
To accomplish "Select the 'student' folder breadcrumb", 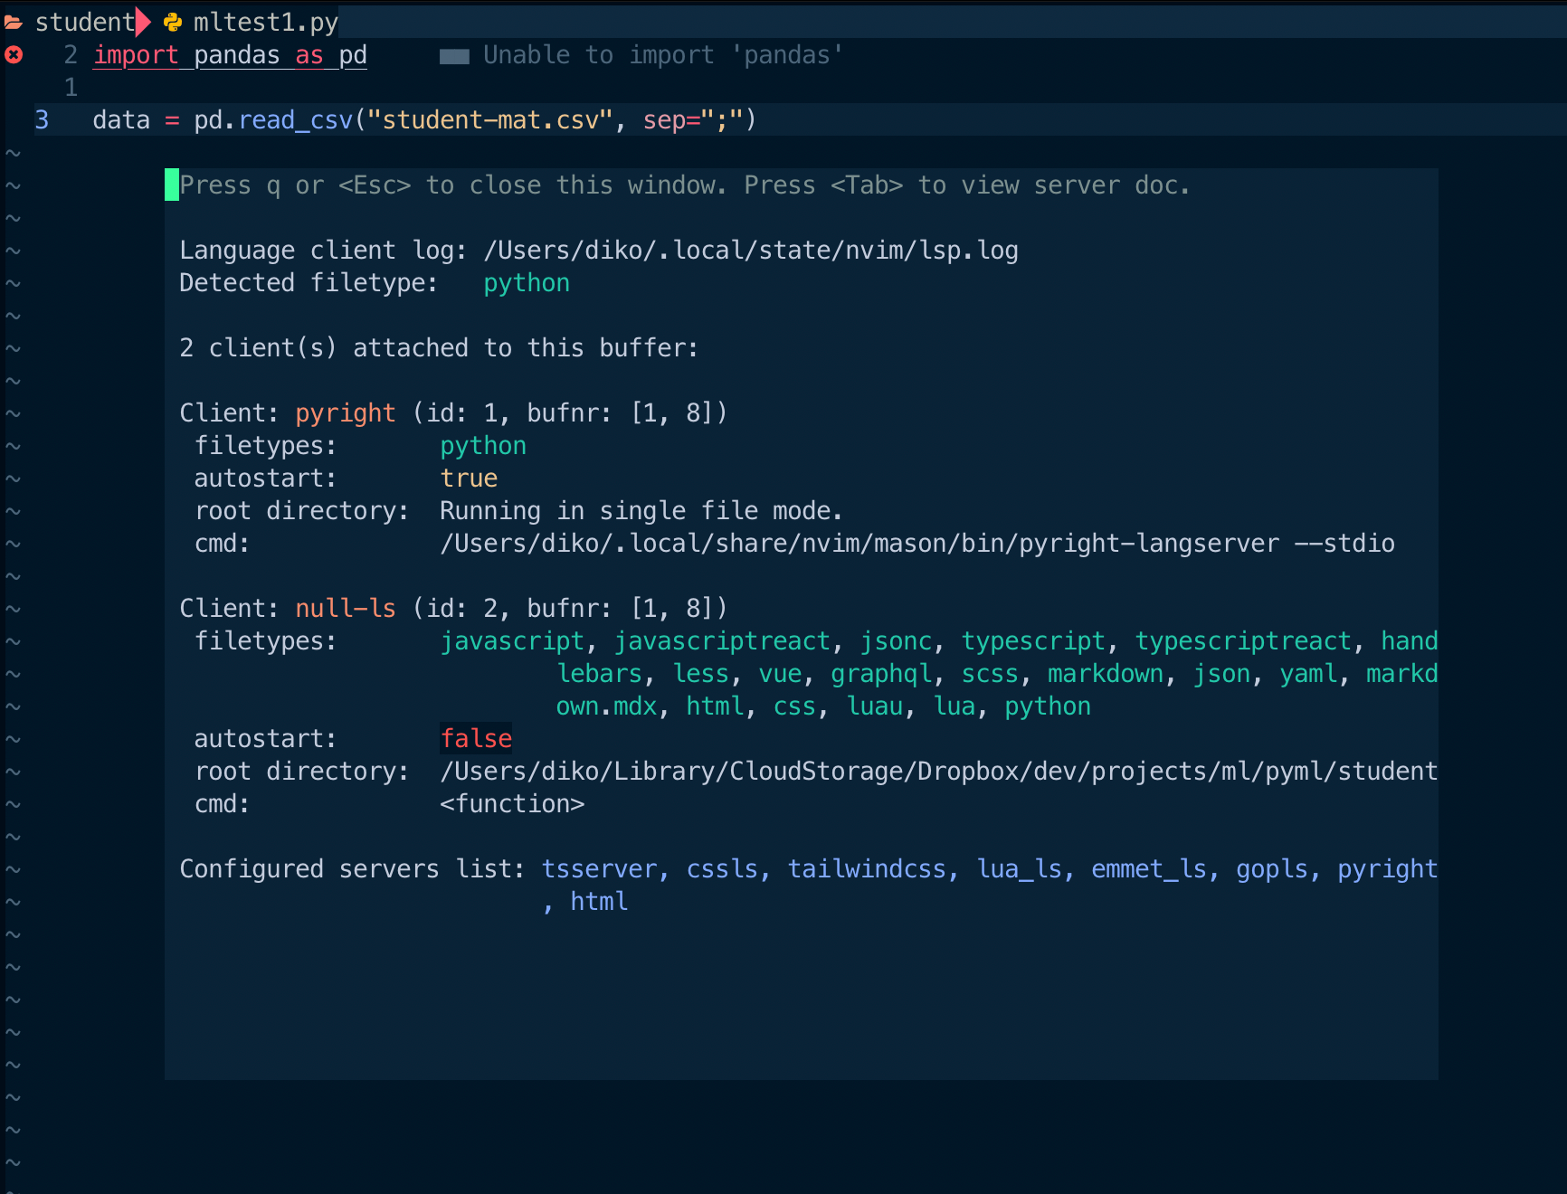I will click(x=84, y=22).
